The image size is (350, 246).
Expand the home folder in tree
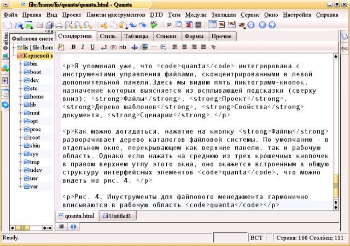tap(20, 96)
